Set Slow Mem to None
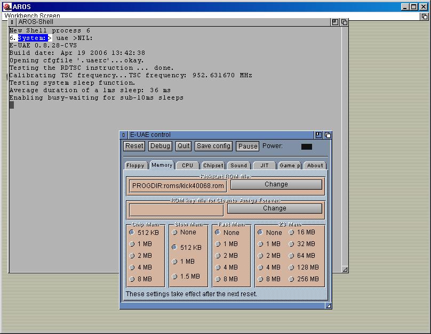Screen dimensions: 431x334 [x=184, y=232]
